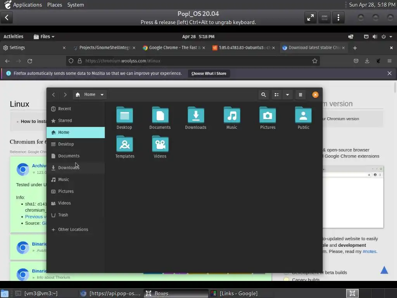The image size is (397, 298).
Task: Select Videos in Files sidebar
Action: point(76,203)
